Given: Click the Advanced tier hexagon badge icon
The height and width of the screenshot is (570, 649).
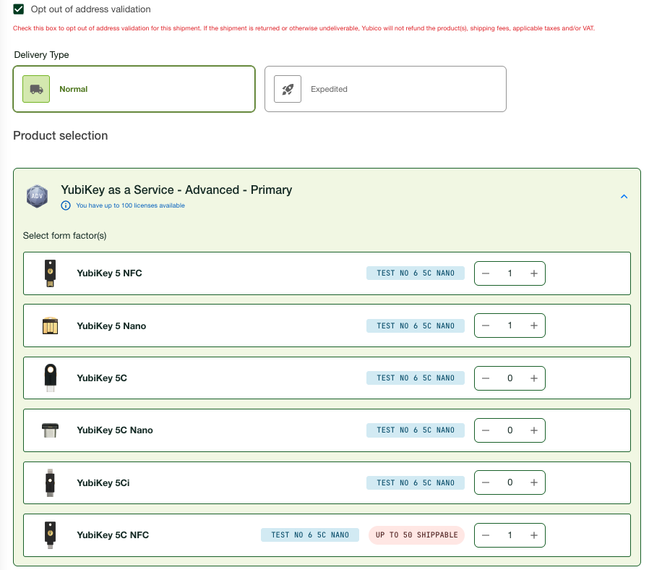Looking at the screenshot, I should (38, 196).
